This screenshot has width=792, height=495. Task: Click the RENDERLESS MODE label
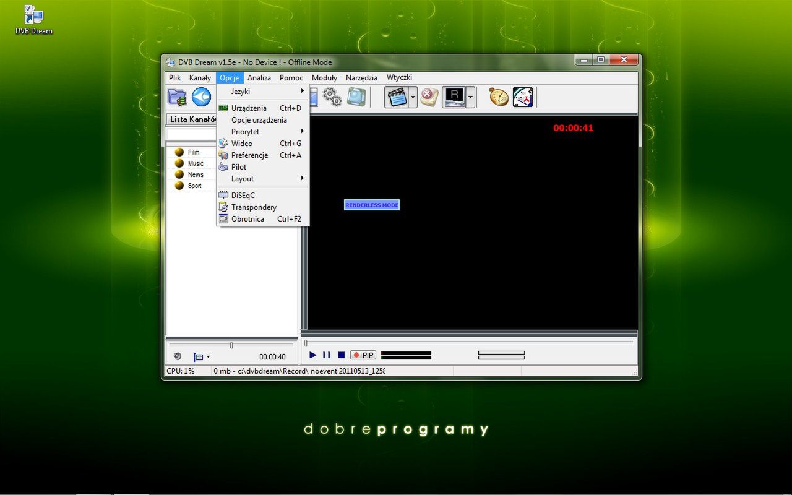tap(372, 205)
